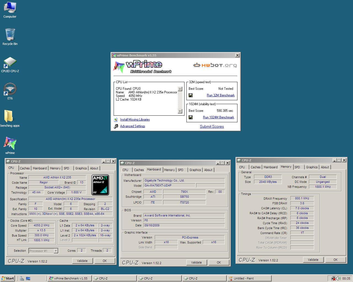Viewport: 353px width, 282px height.
Task: Select CPU tab in Mainboard window
Action: 125,170
